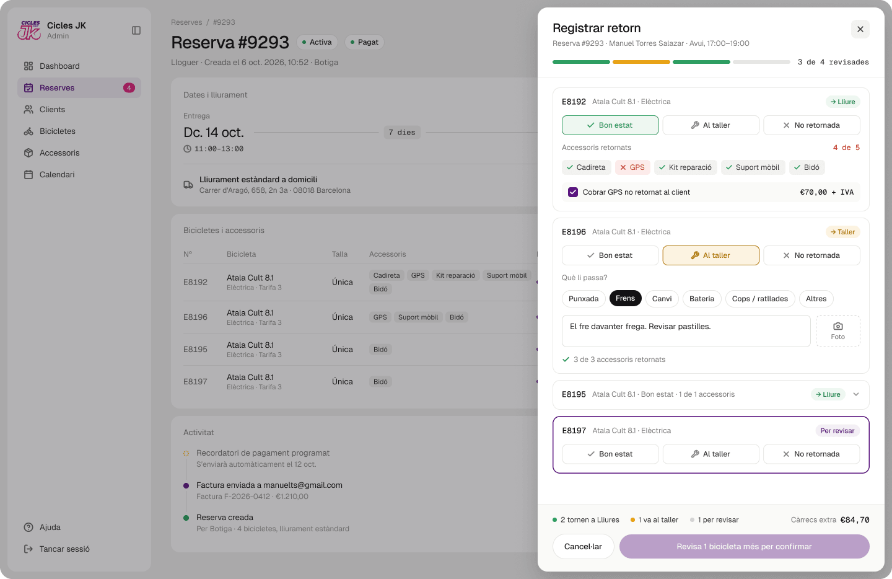892x579 pixels.
Task: Expand the E8195 row chevron
Action: pos(856,394)
